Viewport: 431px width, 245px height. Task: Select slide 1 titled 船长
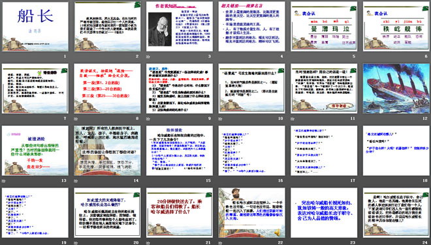pos(35,26)
